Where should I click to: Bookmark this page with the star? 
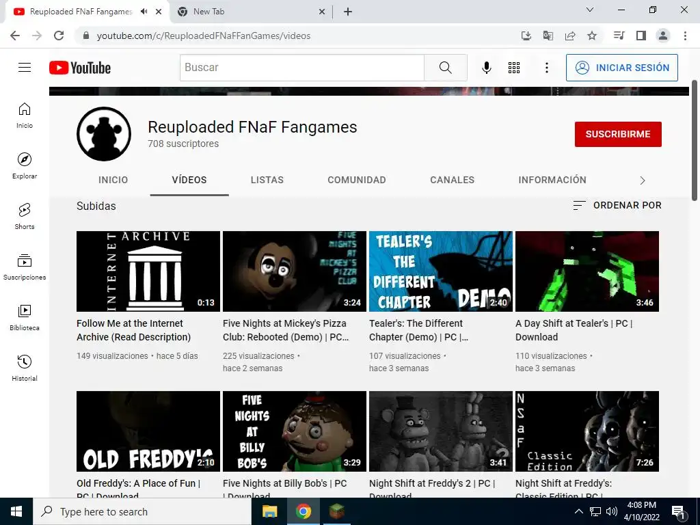(x=592, y=36)
